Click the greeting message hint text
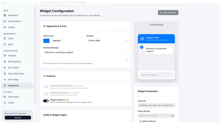 tap(68, 63)
